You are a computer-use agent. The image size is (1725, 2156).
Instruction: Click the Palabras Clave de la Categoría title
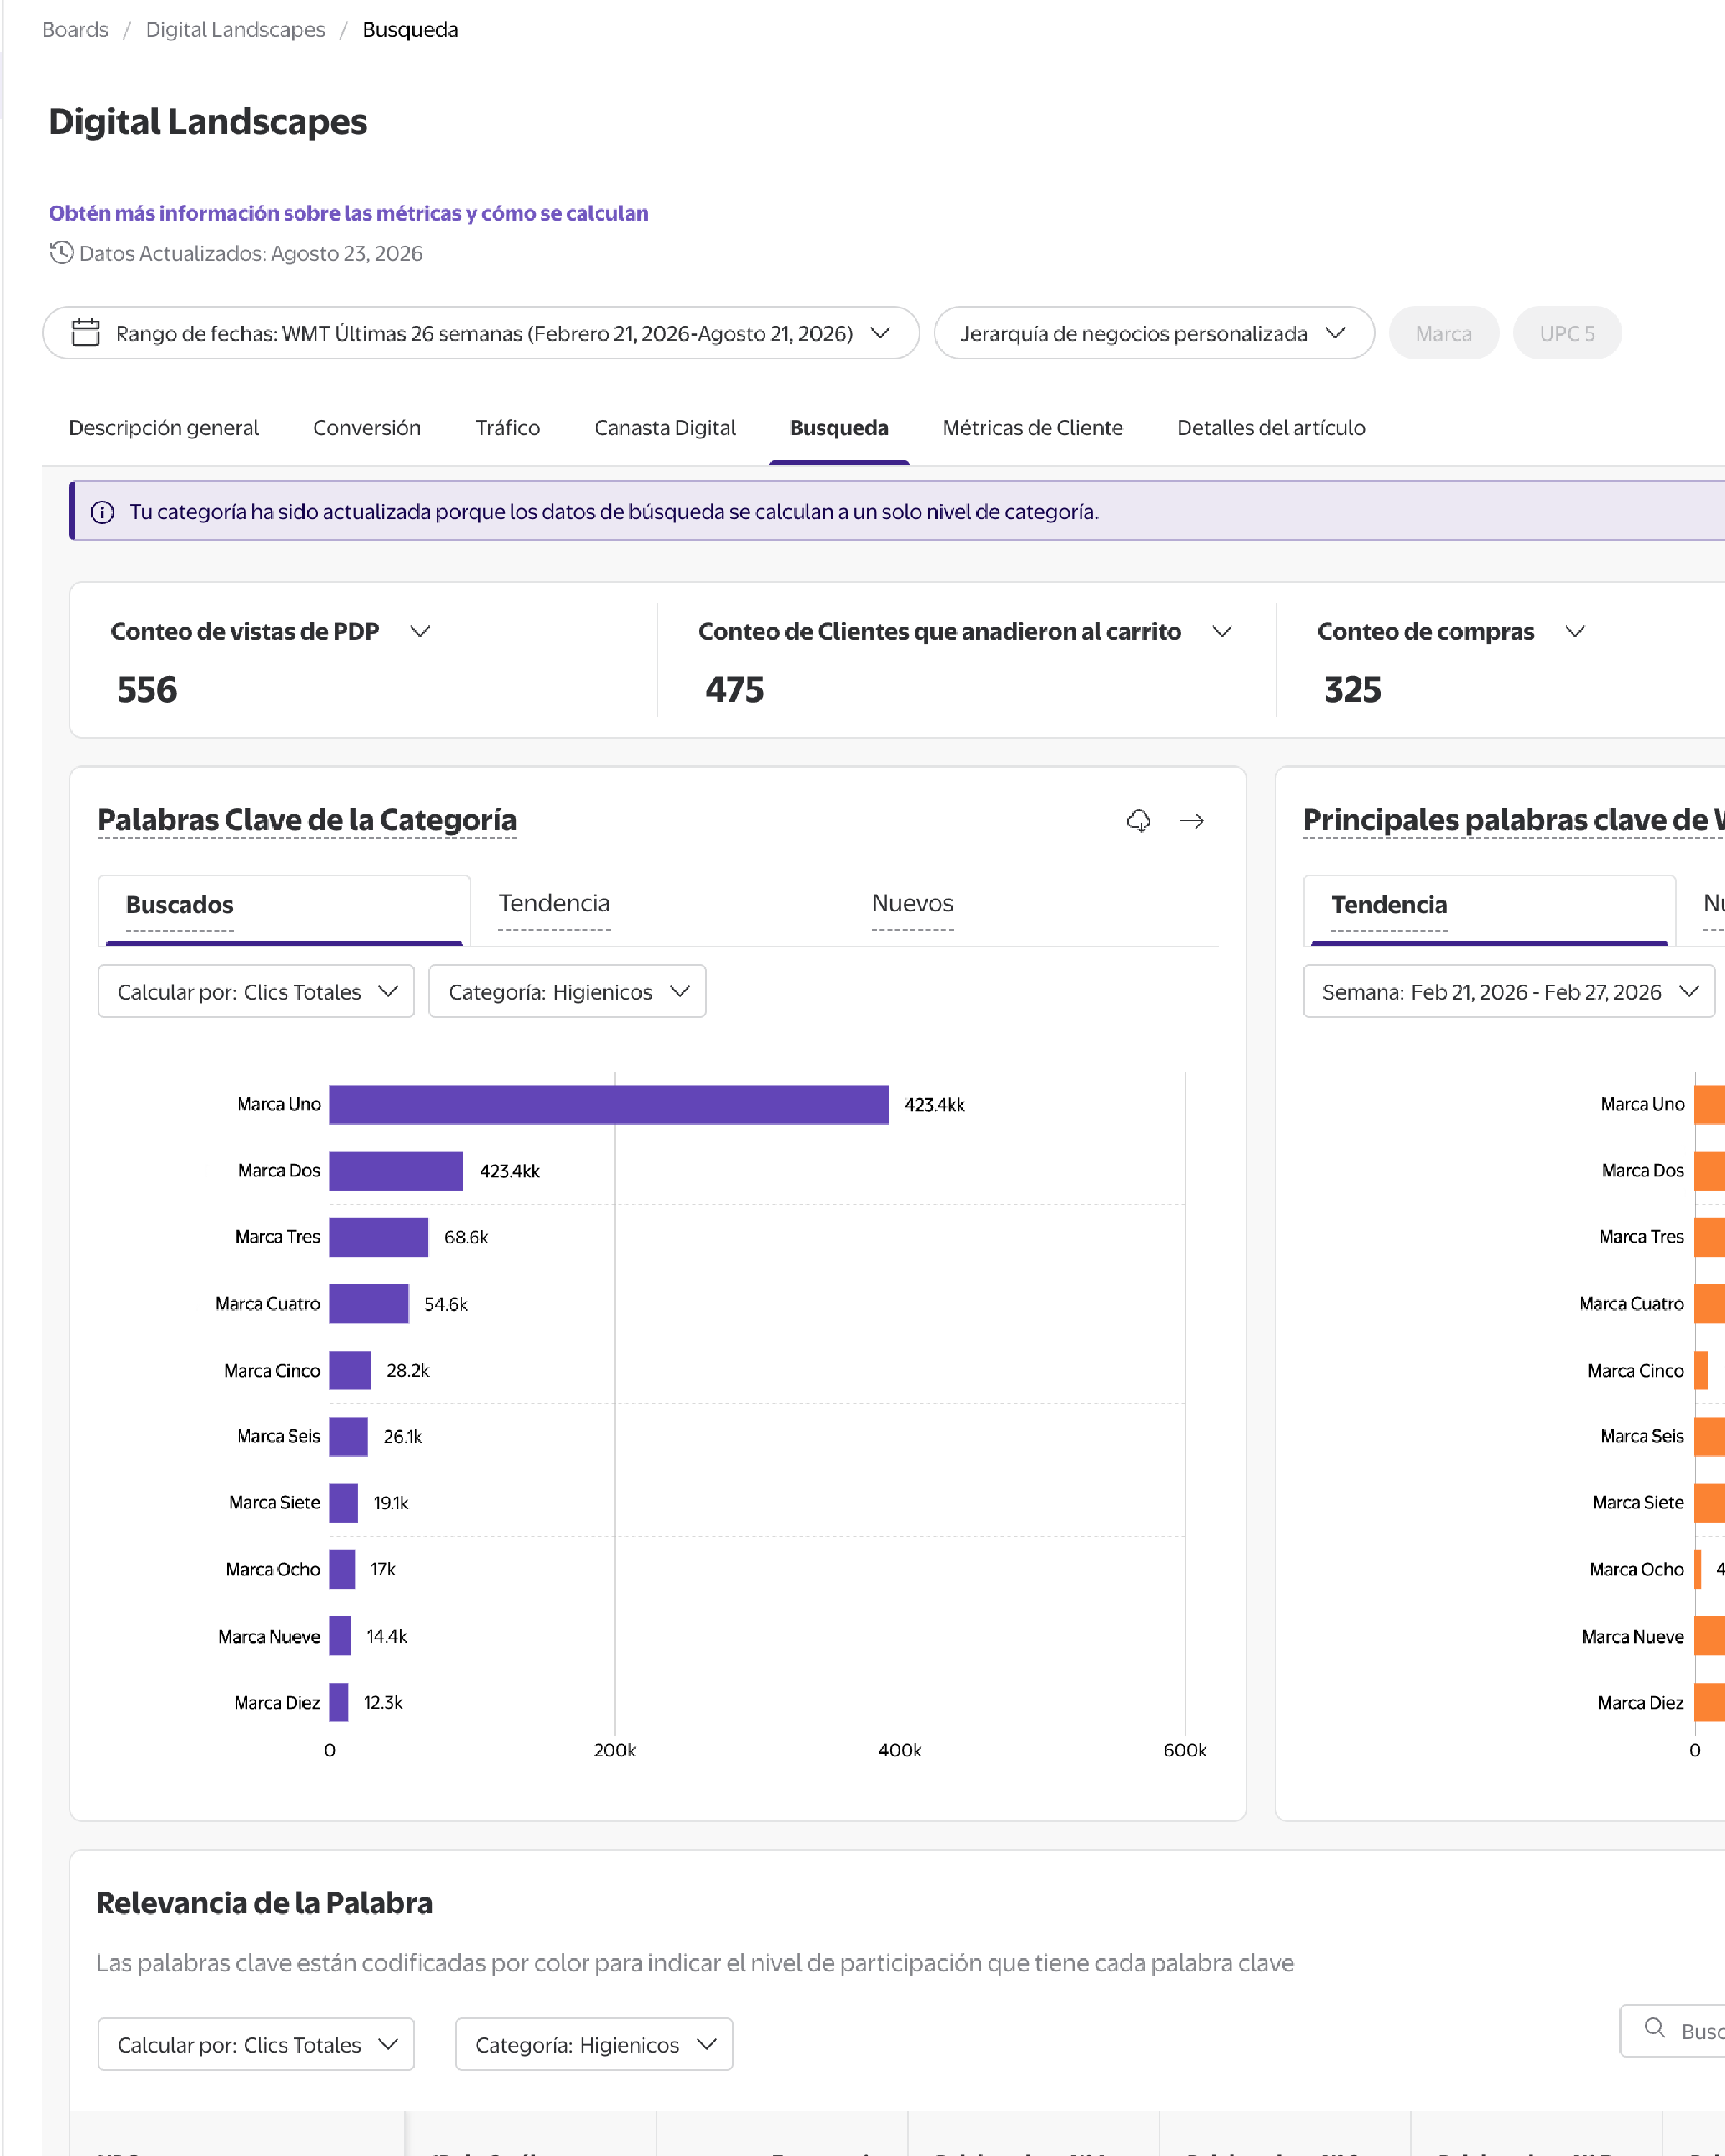pos(307,820)
